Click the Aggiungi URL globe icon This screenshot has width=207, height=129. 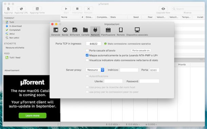coord(21,9)
